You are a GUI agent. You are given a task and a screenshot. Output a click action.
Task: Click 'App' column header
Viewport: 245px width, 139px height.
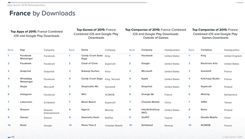[x=22, y=50]
